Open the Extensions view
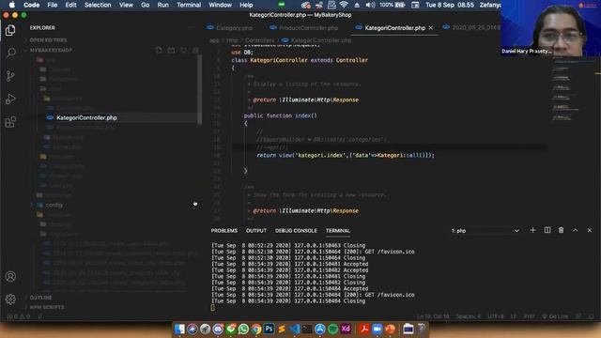Viewport: 601px width, 338px height. click(x=10, y=122)
